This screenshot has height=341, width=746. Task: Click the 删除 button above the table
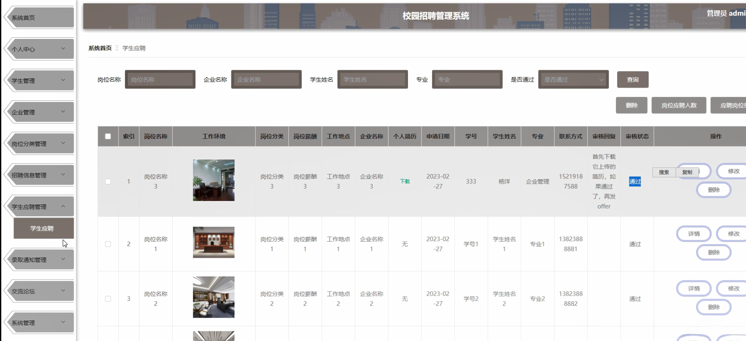[x=632, y=105]
